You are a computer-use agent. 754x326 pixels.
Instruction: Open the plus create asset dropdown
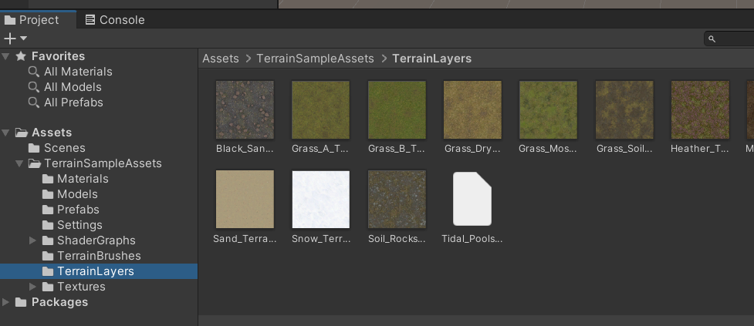[15, 39]
